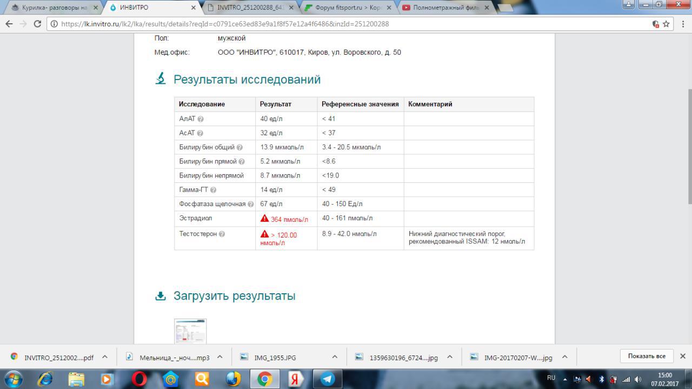Open Telegram from the taskbar

coord(328,379)
